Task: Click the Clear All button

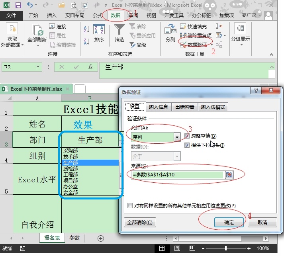Action: click(x=140, y=222)
